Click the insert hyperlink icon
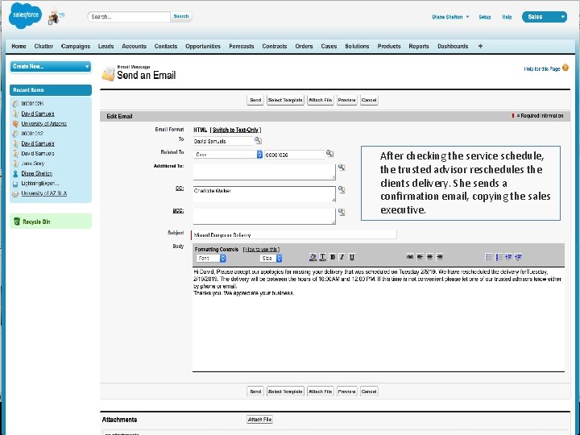The image size is (580, 435). click(410, 256)
